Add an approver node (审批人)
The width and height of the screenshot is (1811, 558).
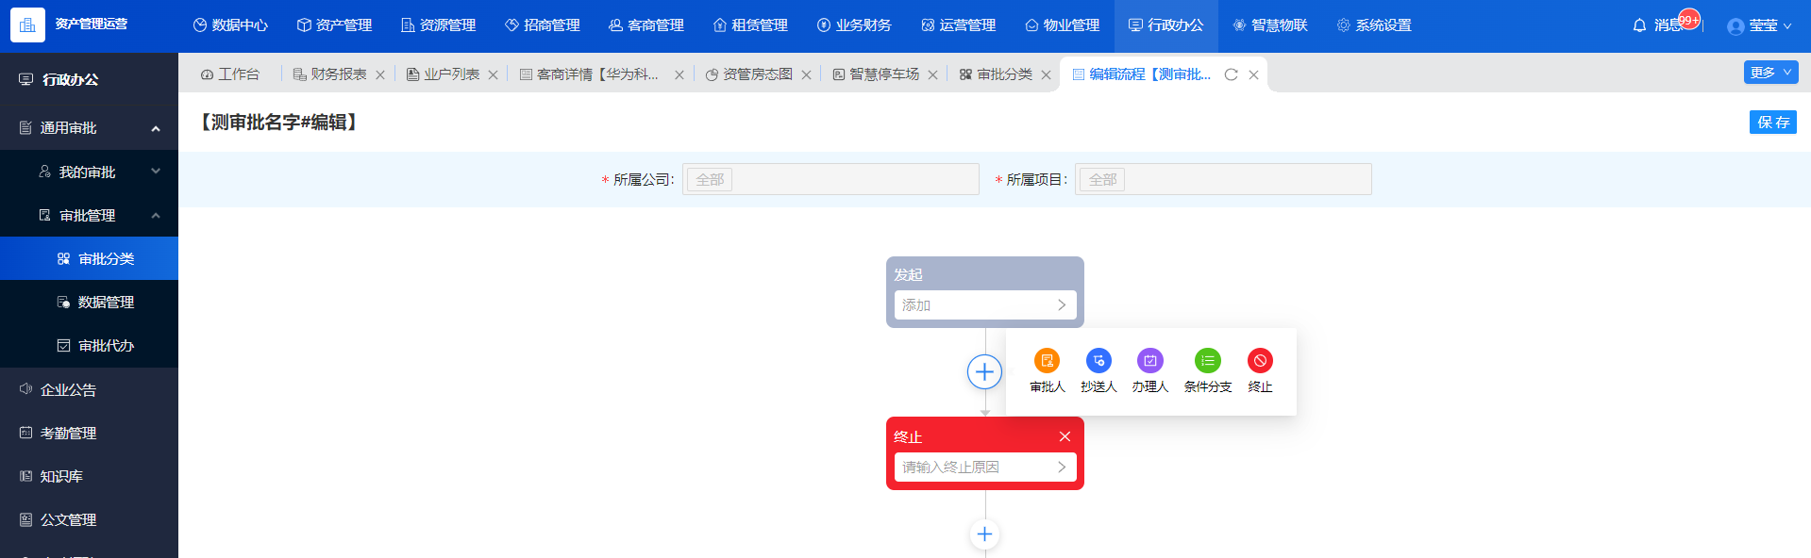[1047, 371]
